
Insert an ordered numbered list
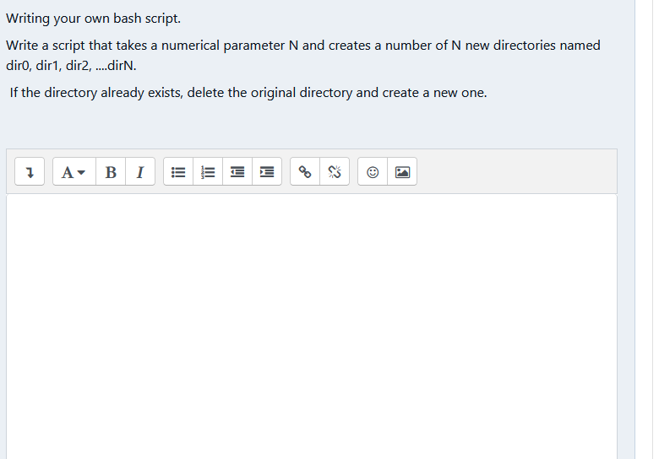click(208, 171)
